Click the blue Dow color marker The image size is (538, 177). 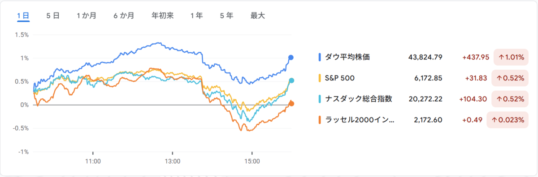pos(320,57)
